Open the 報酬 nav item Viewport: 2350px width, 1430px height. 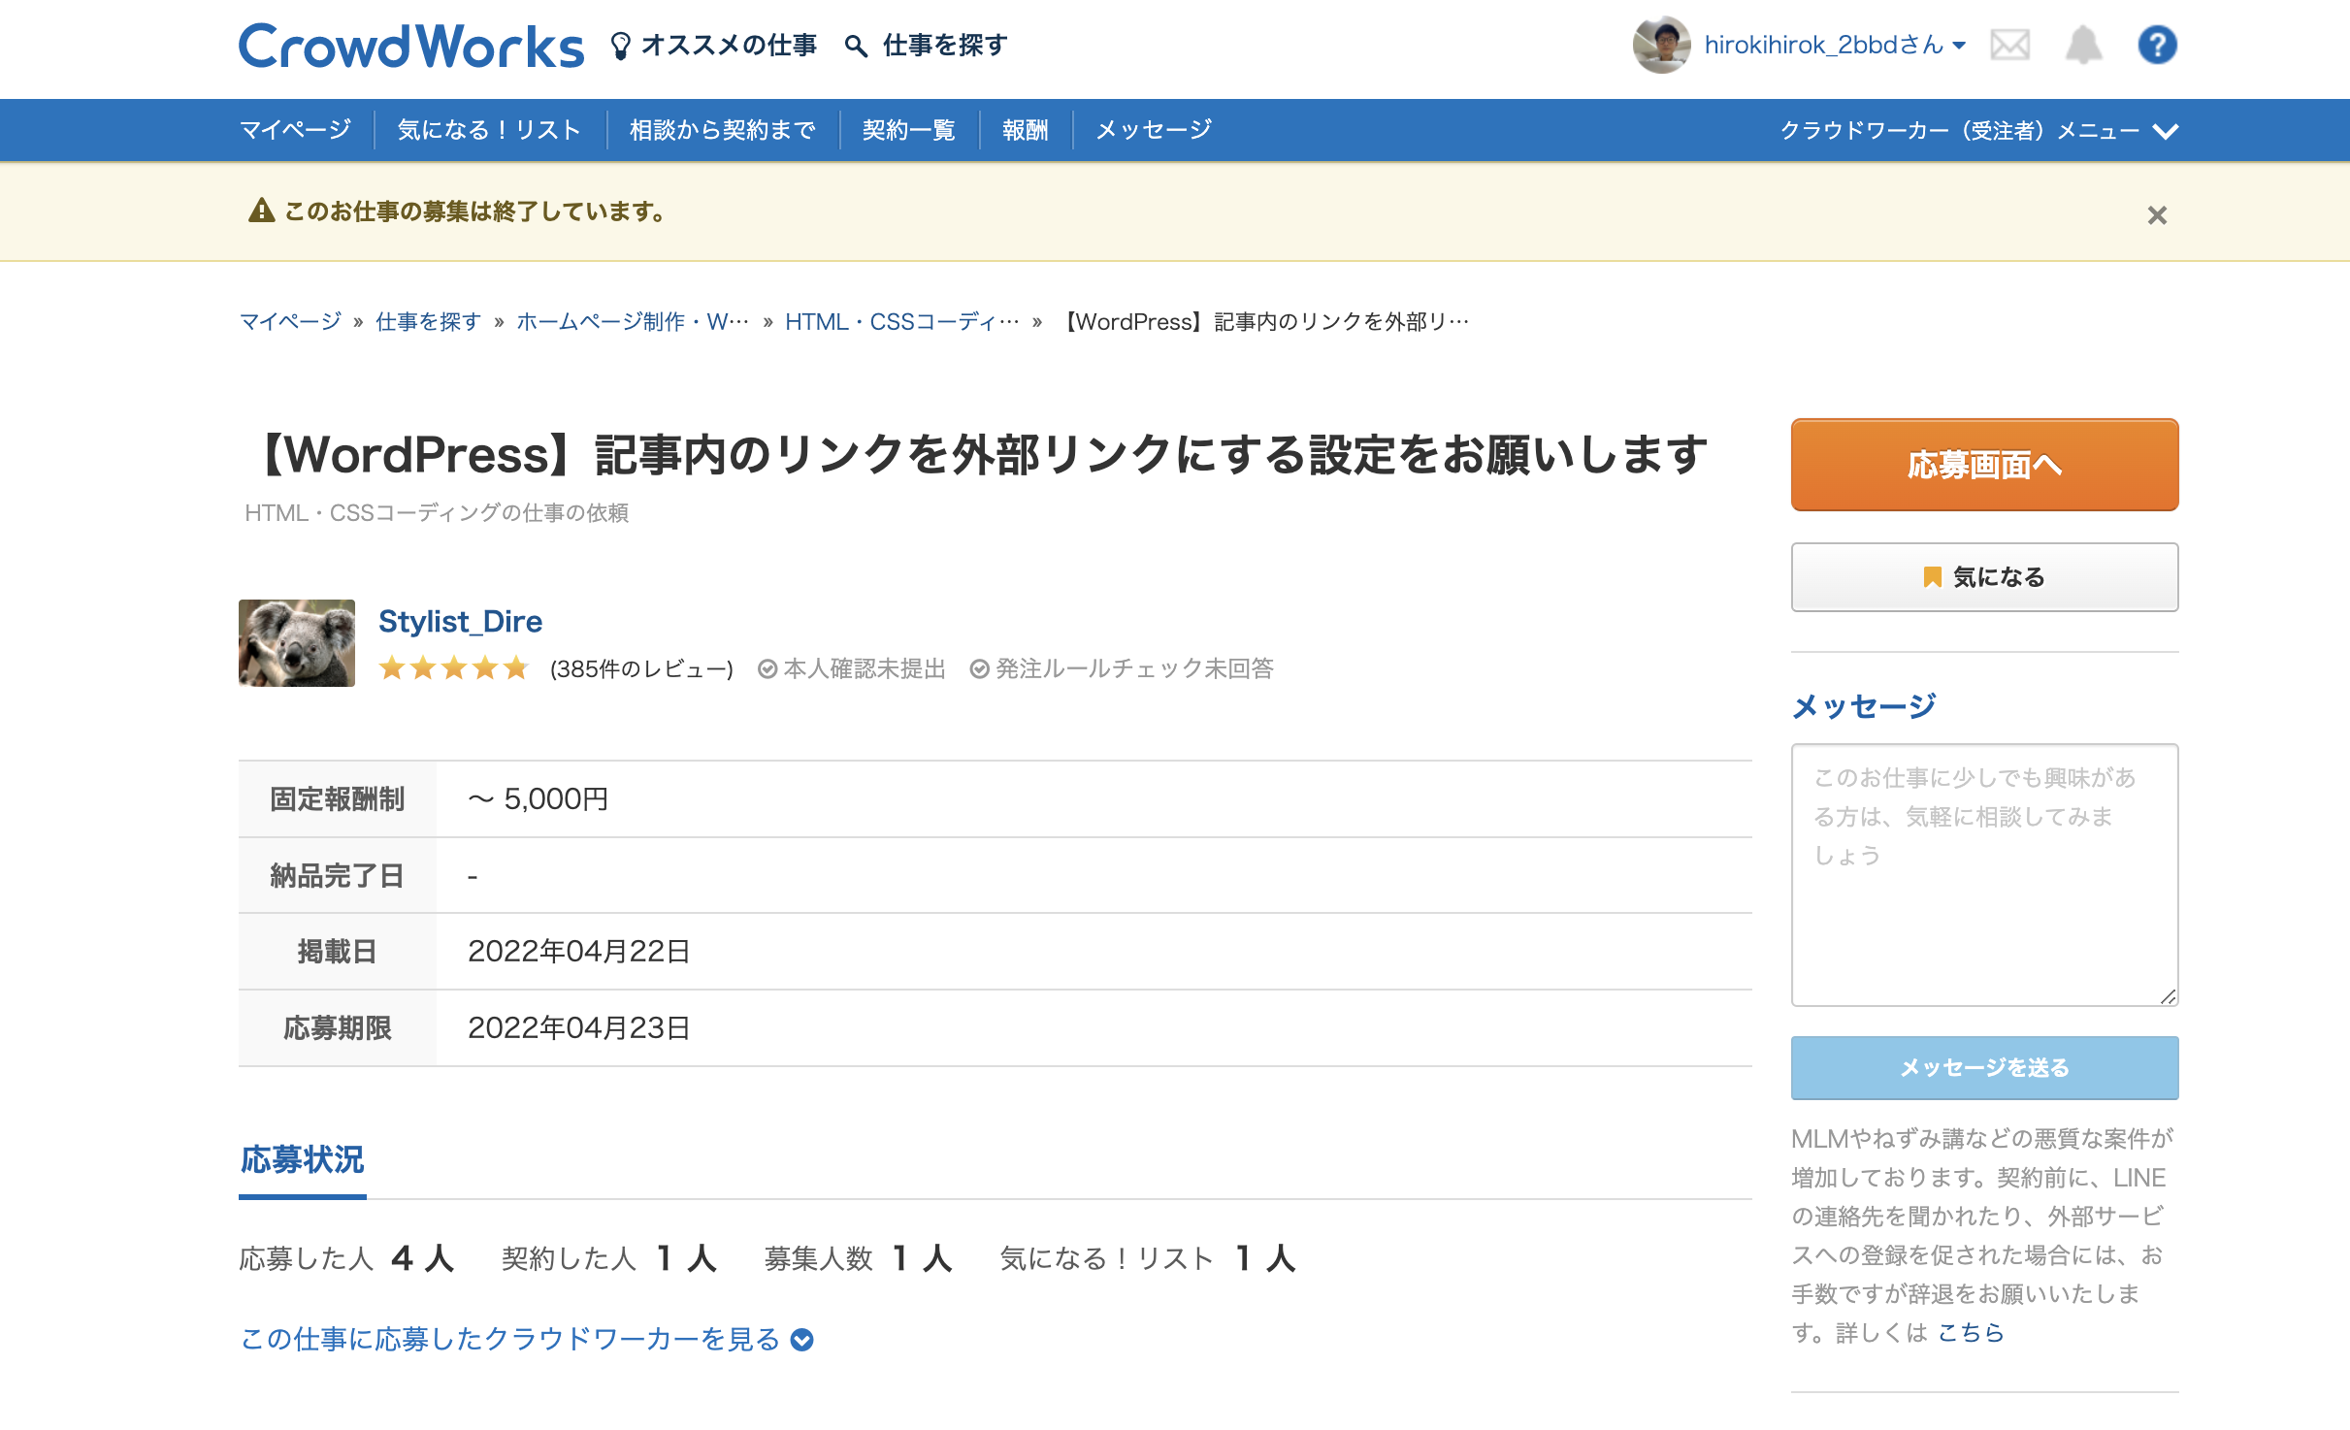point(1026,129)
